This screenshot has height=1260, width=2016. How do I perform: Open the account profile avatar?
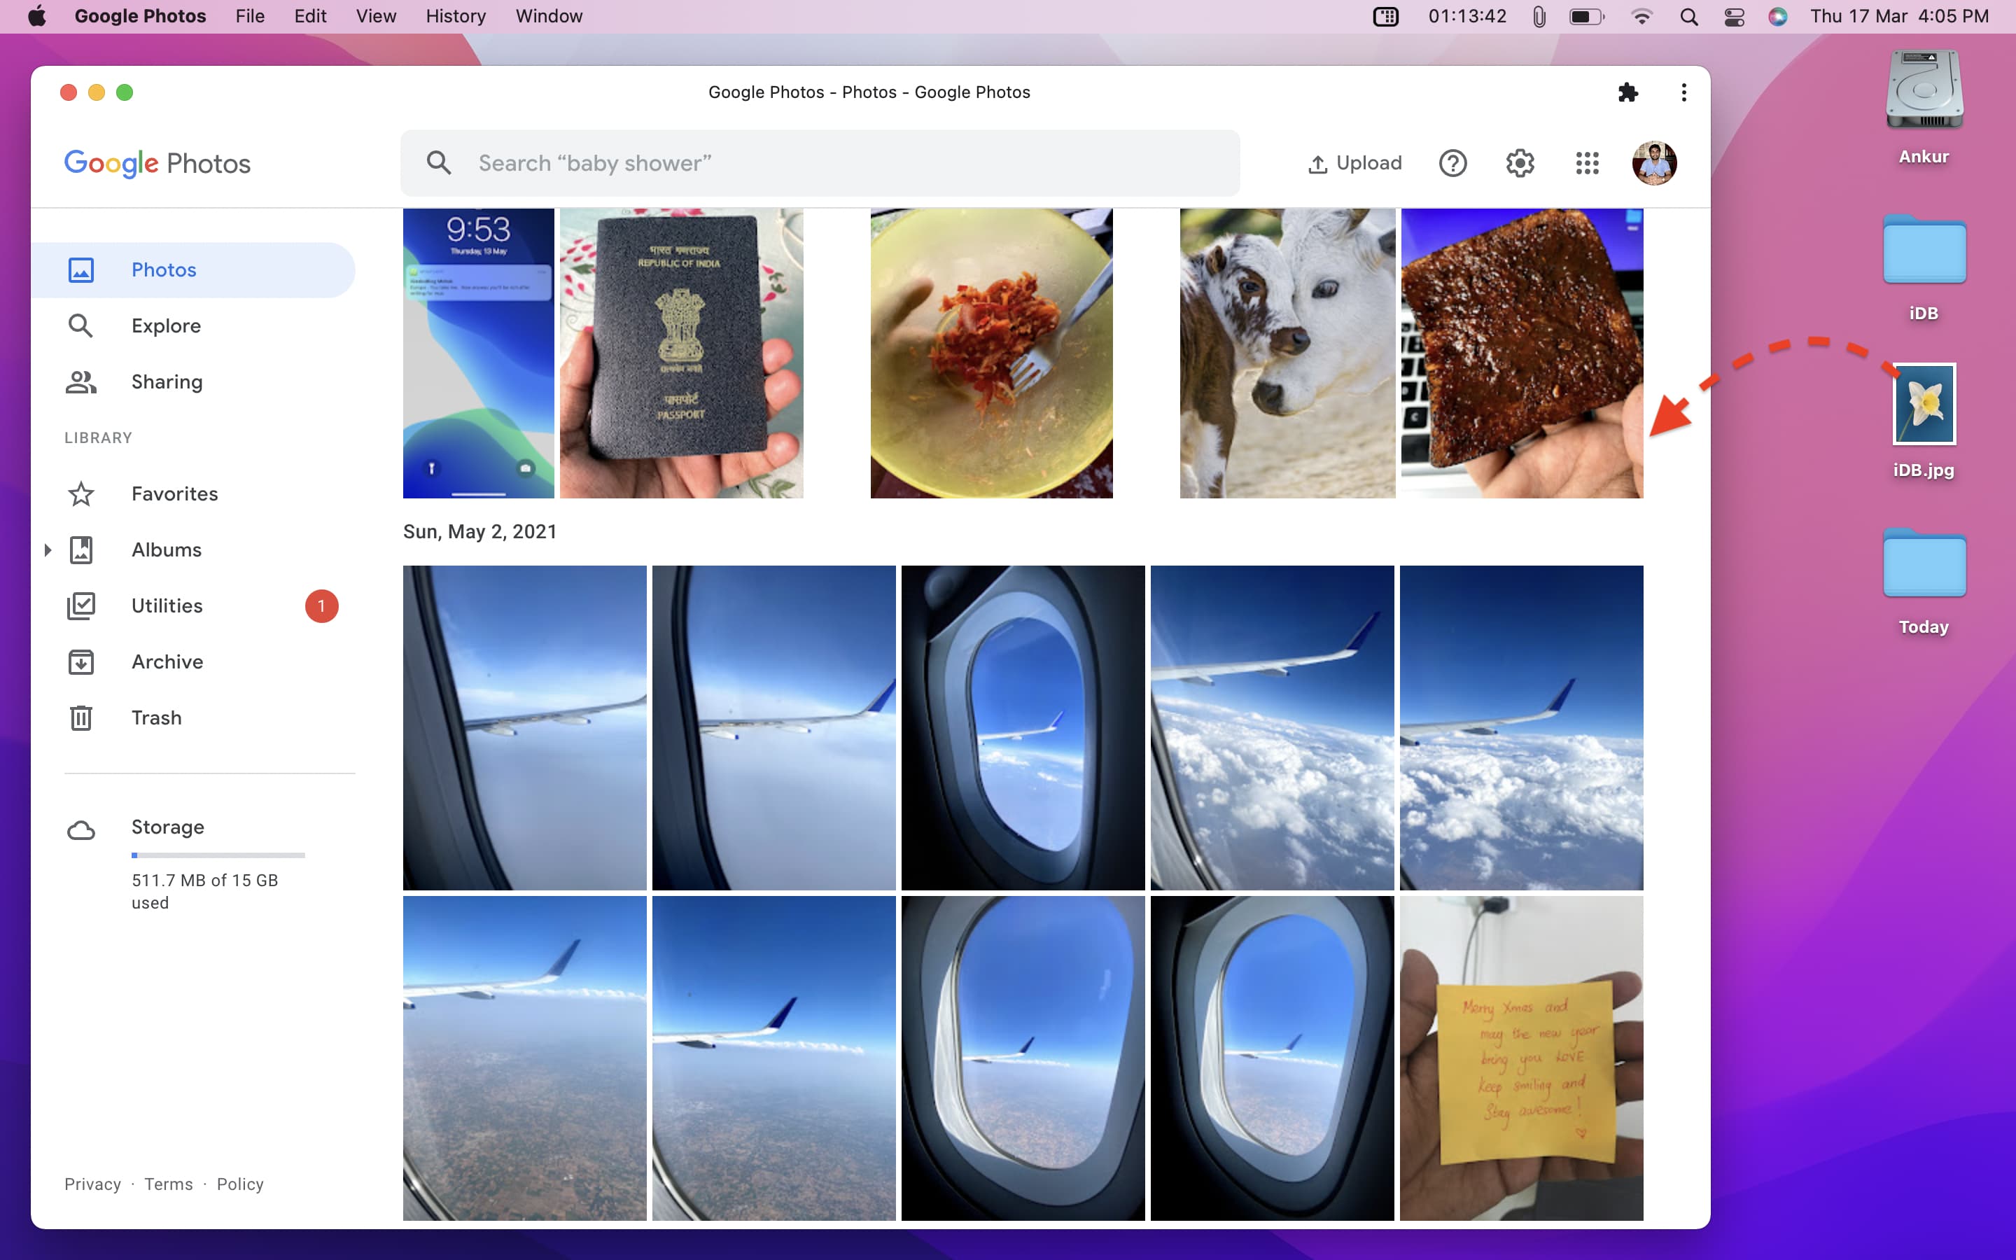click(x=1655, y=163)
